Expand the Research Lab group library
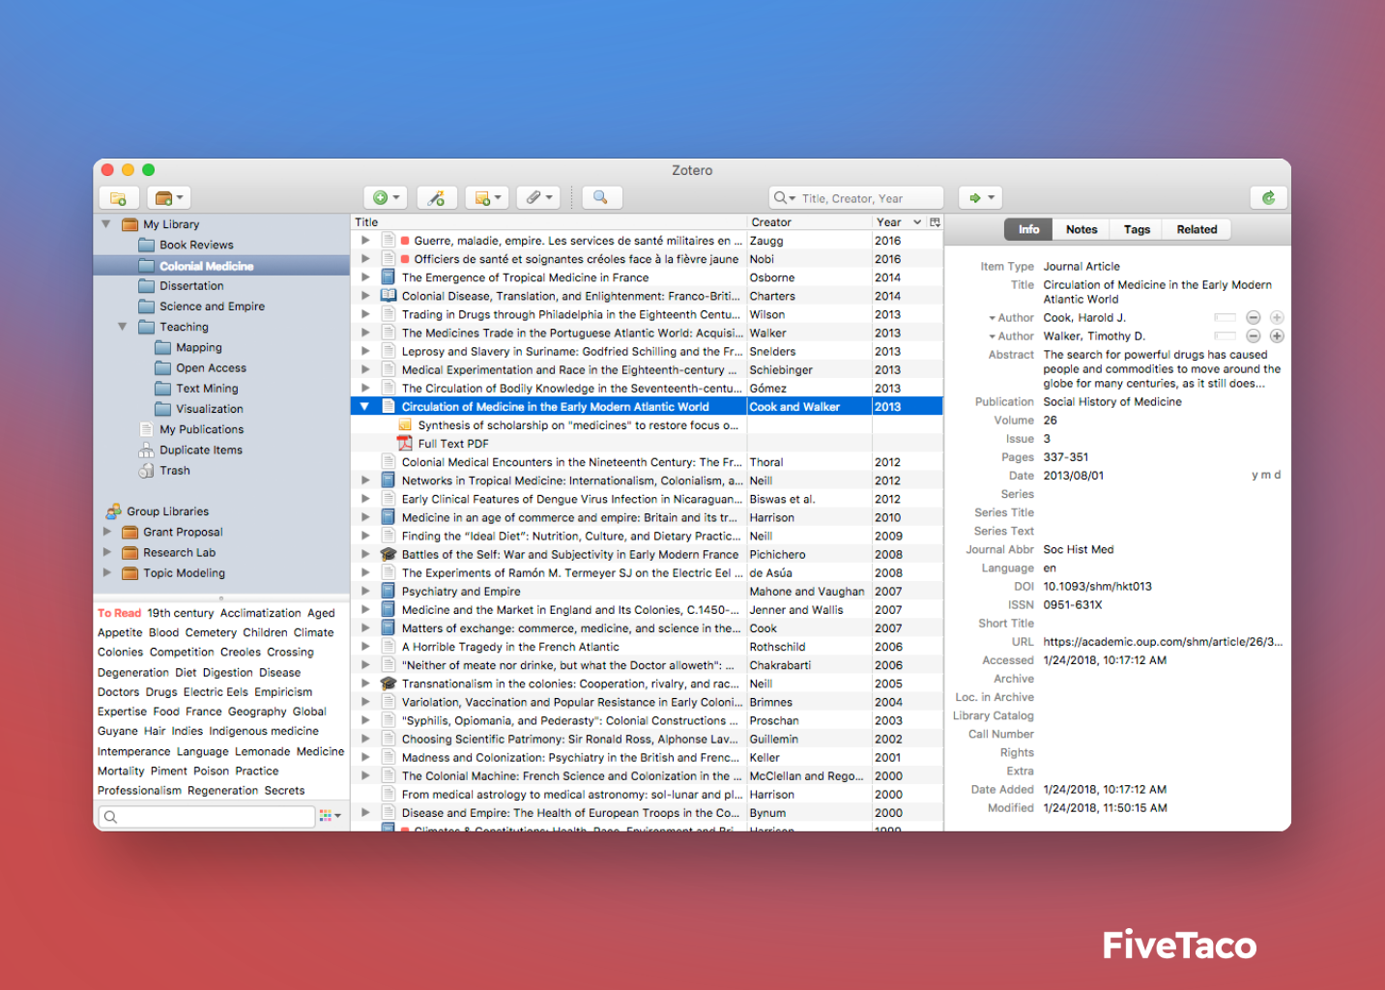 click(107, 552)
